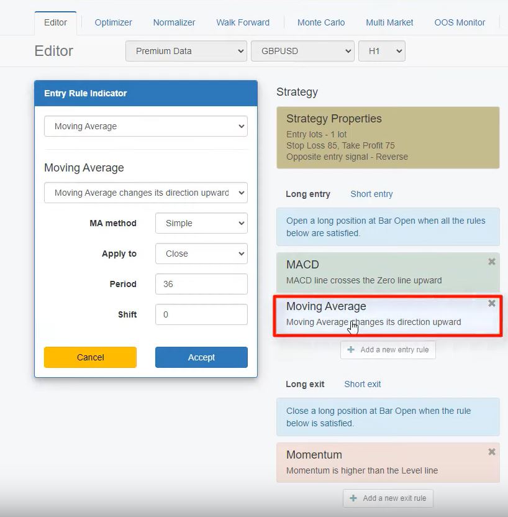
Task: Open the H1 timeframe dropdown
Action: (x=381, y=51)
